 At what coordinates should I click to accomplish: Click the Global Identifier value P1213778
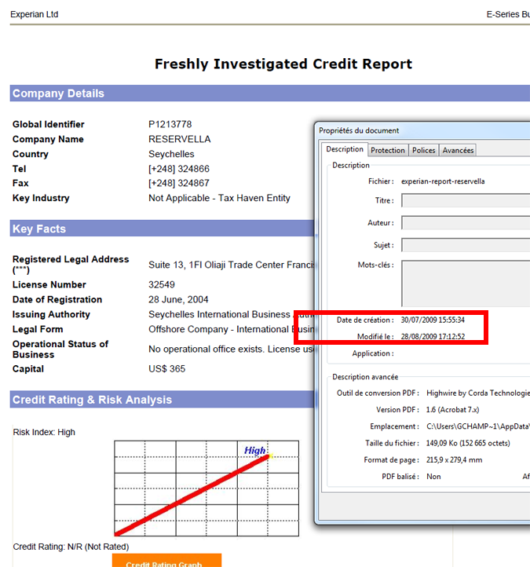(x=170, y=124)
